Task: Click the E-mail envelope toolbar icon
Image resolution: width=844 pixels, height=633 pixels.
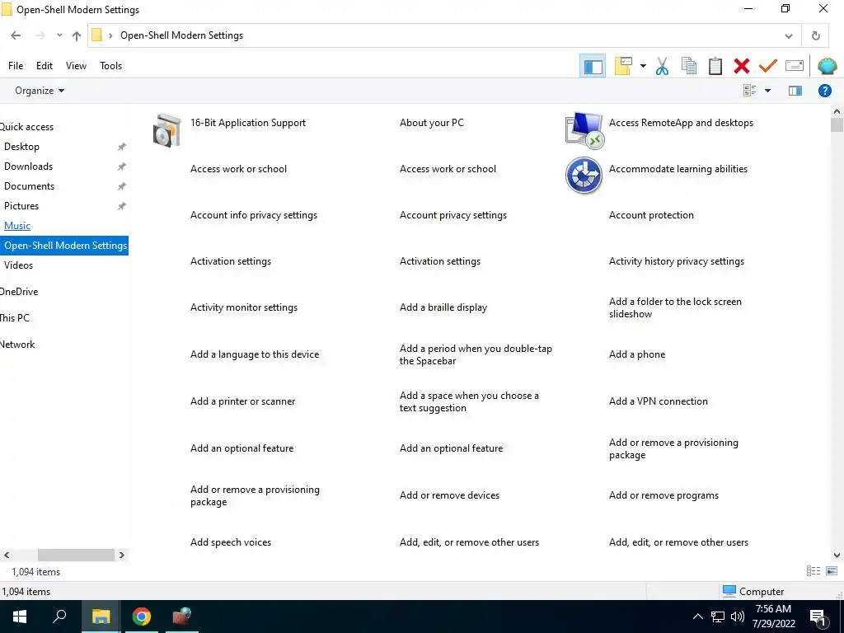Action: pyautogui.click(x=795, y=66)
